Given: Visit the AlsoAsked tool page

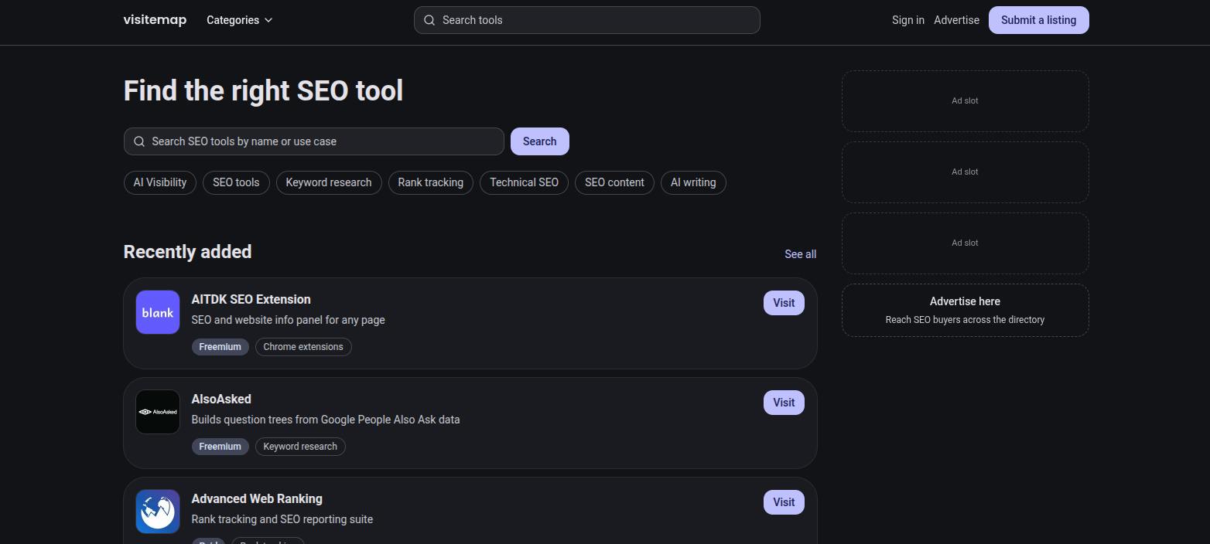Looking at the screenshot, I should 784,403.
